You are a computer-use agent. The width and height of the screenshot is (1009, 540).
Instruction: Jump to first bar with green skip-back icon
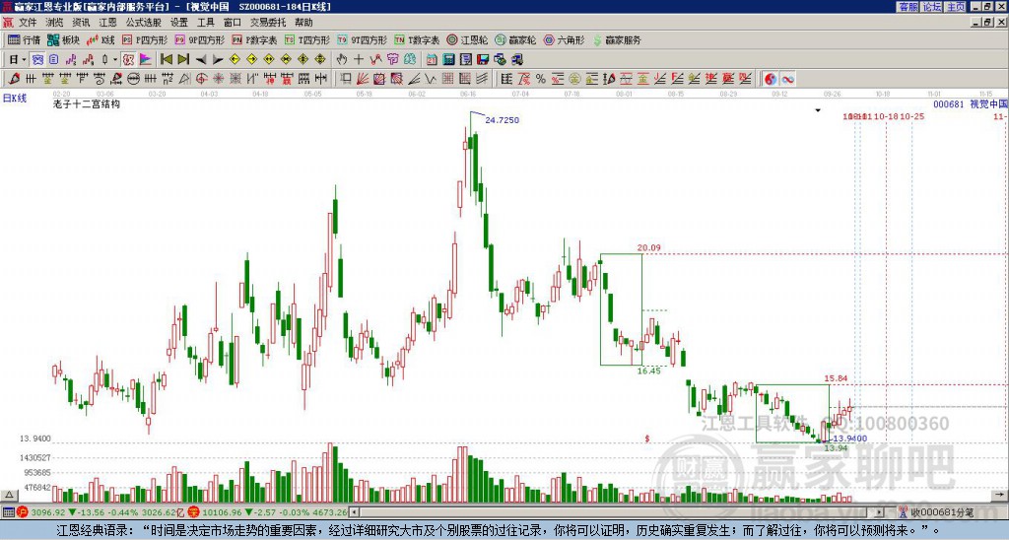166,60
